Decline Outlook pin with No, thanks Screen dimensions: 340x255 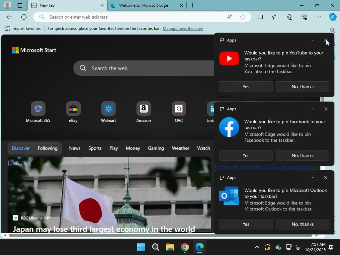click(302, 224)
